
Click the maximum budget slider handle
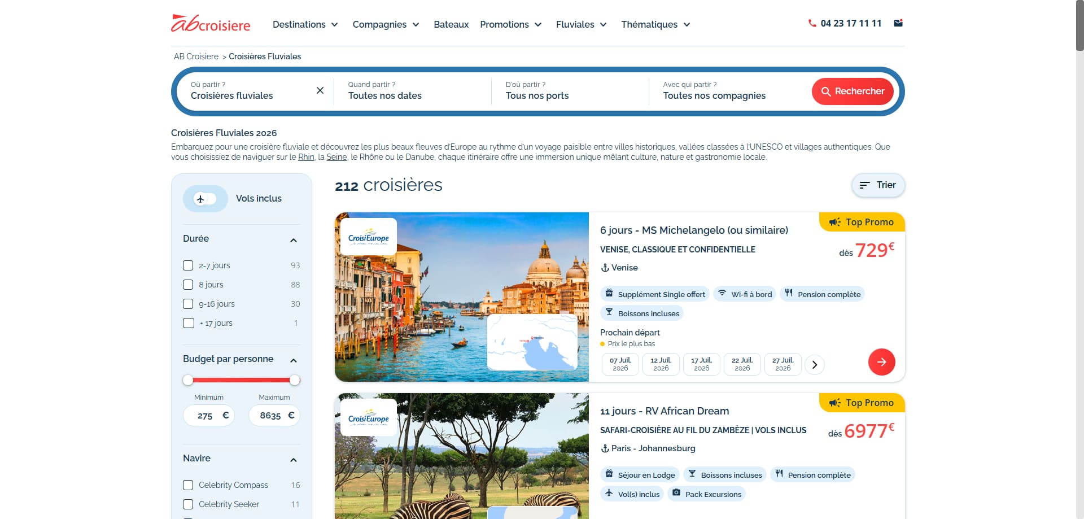point(295,380)
